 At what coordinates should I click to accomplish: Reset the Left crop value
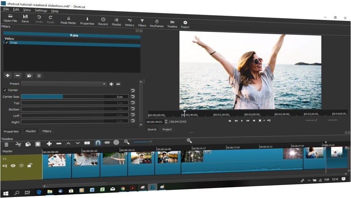[x=133, y=114]
